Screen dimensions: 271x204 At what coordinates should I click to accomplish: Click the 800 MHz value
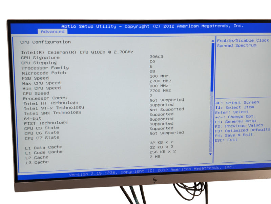pyautogui.click(x=159, y=86)
